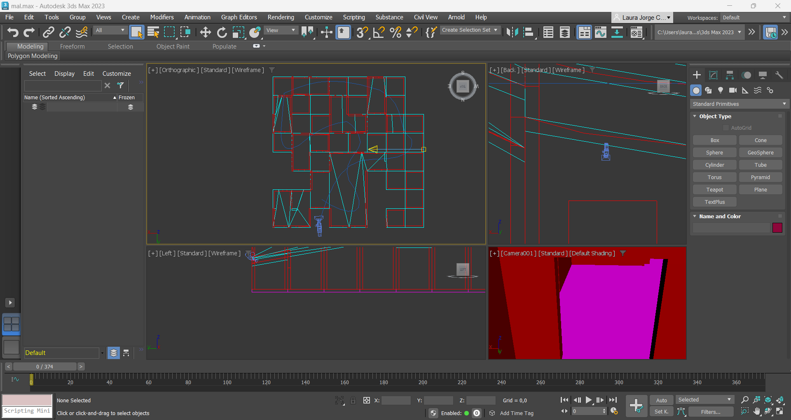Activate the Select Object tool
The image size is (791, 420).
(136, 32)
